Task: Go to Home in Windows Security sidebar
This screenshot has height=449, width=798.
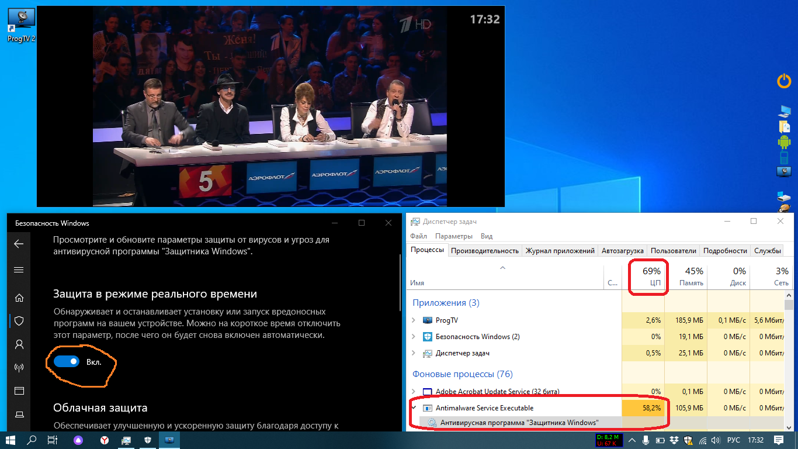Action: click(19, 298)
